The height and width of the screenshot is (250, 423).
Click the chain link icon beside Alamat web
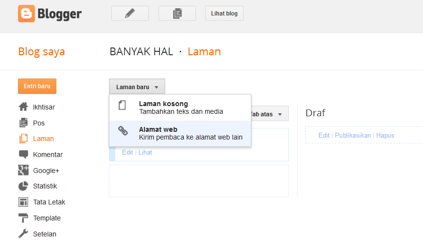[123, 131]
